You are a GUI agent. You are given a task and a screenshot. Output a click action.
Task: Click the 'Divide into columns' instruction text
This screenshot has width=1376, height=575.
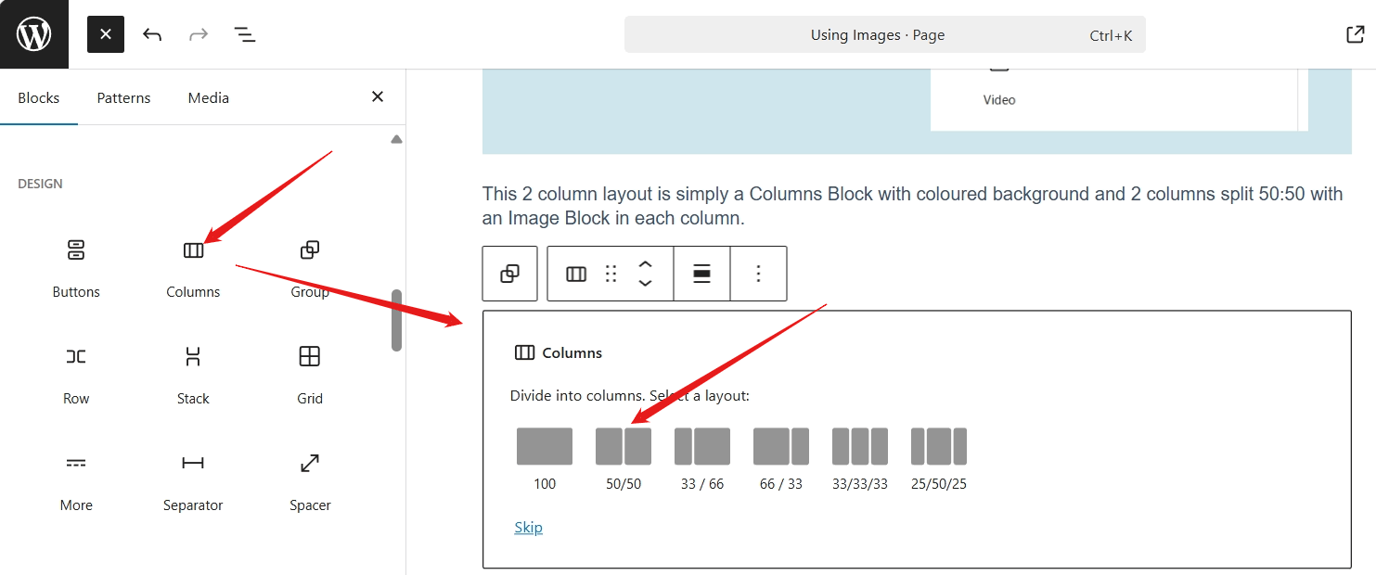click(x=630, y=396)
